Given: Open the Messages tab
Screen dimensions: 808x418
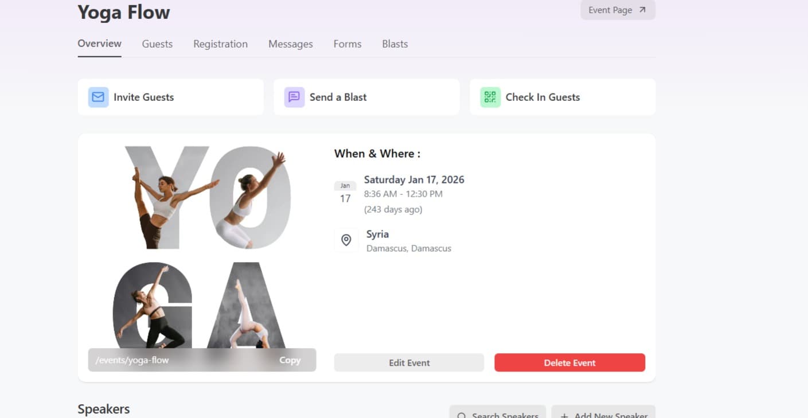Looking at the screenshot, I should (x=291, y=44).
